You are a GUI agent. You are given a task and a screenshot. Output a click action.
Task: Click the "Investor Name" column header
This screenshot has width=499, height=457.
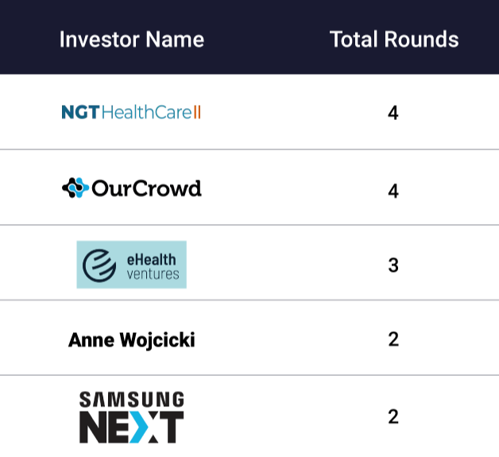point(132,40)
